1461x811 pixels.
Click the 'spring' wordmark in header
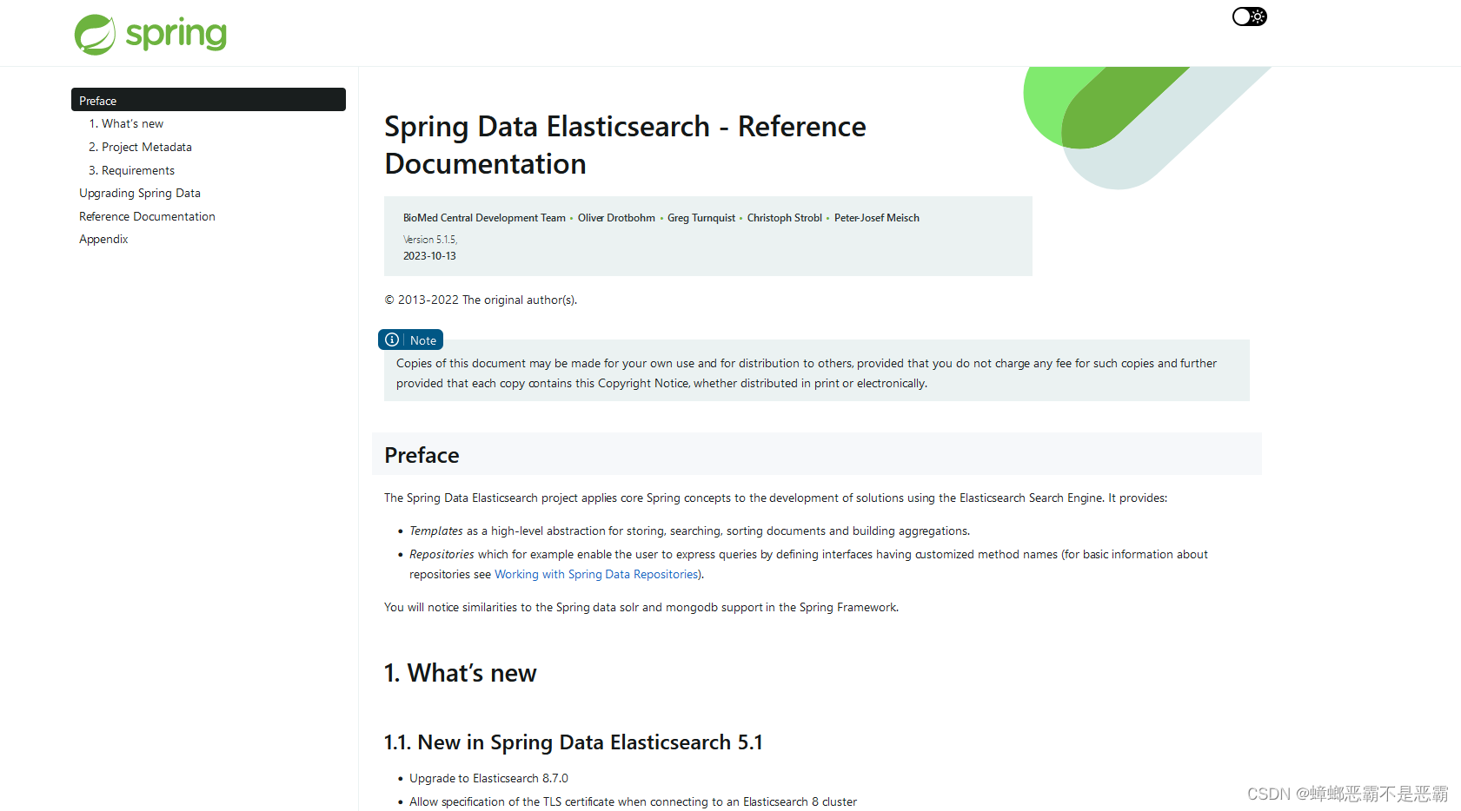(176, 35)
